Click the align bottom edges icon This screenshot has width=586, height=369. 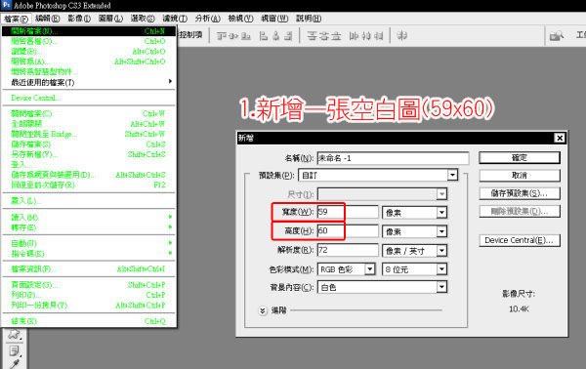coord(245,36)
